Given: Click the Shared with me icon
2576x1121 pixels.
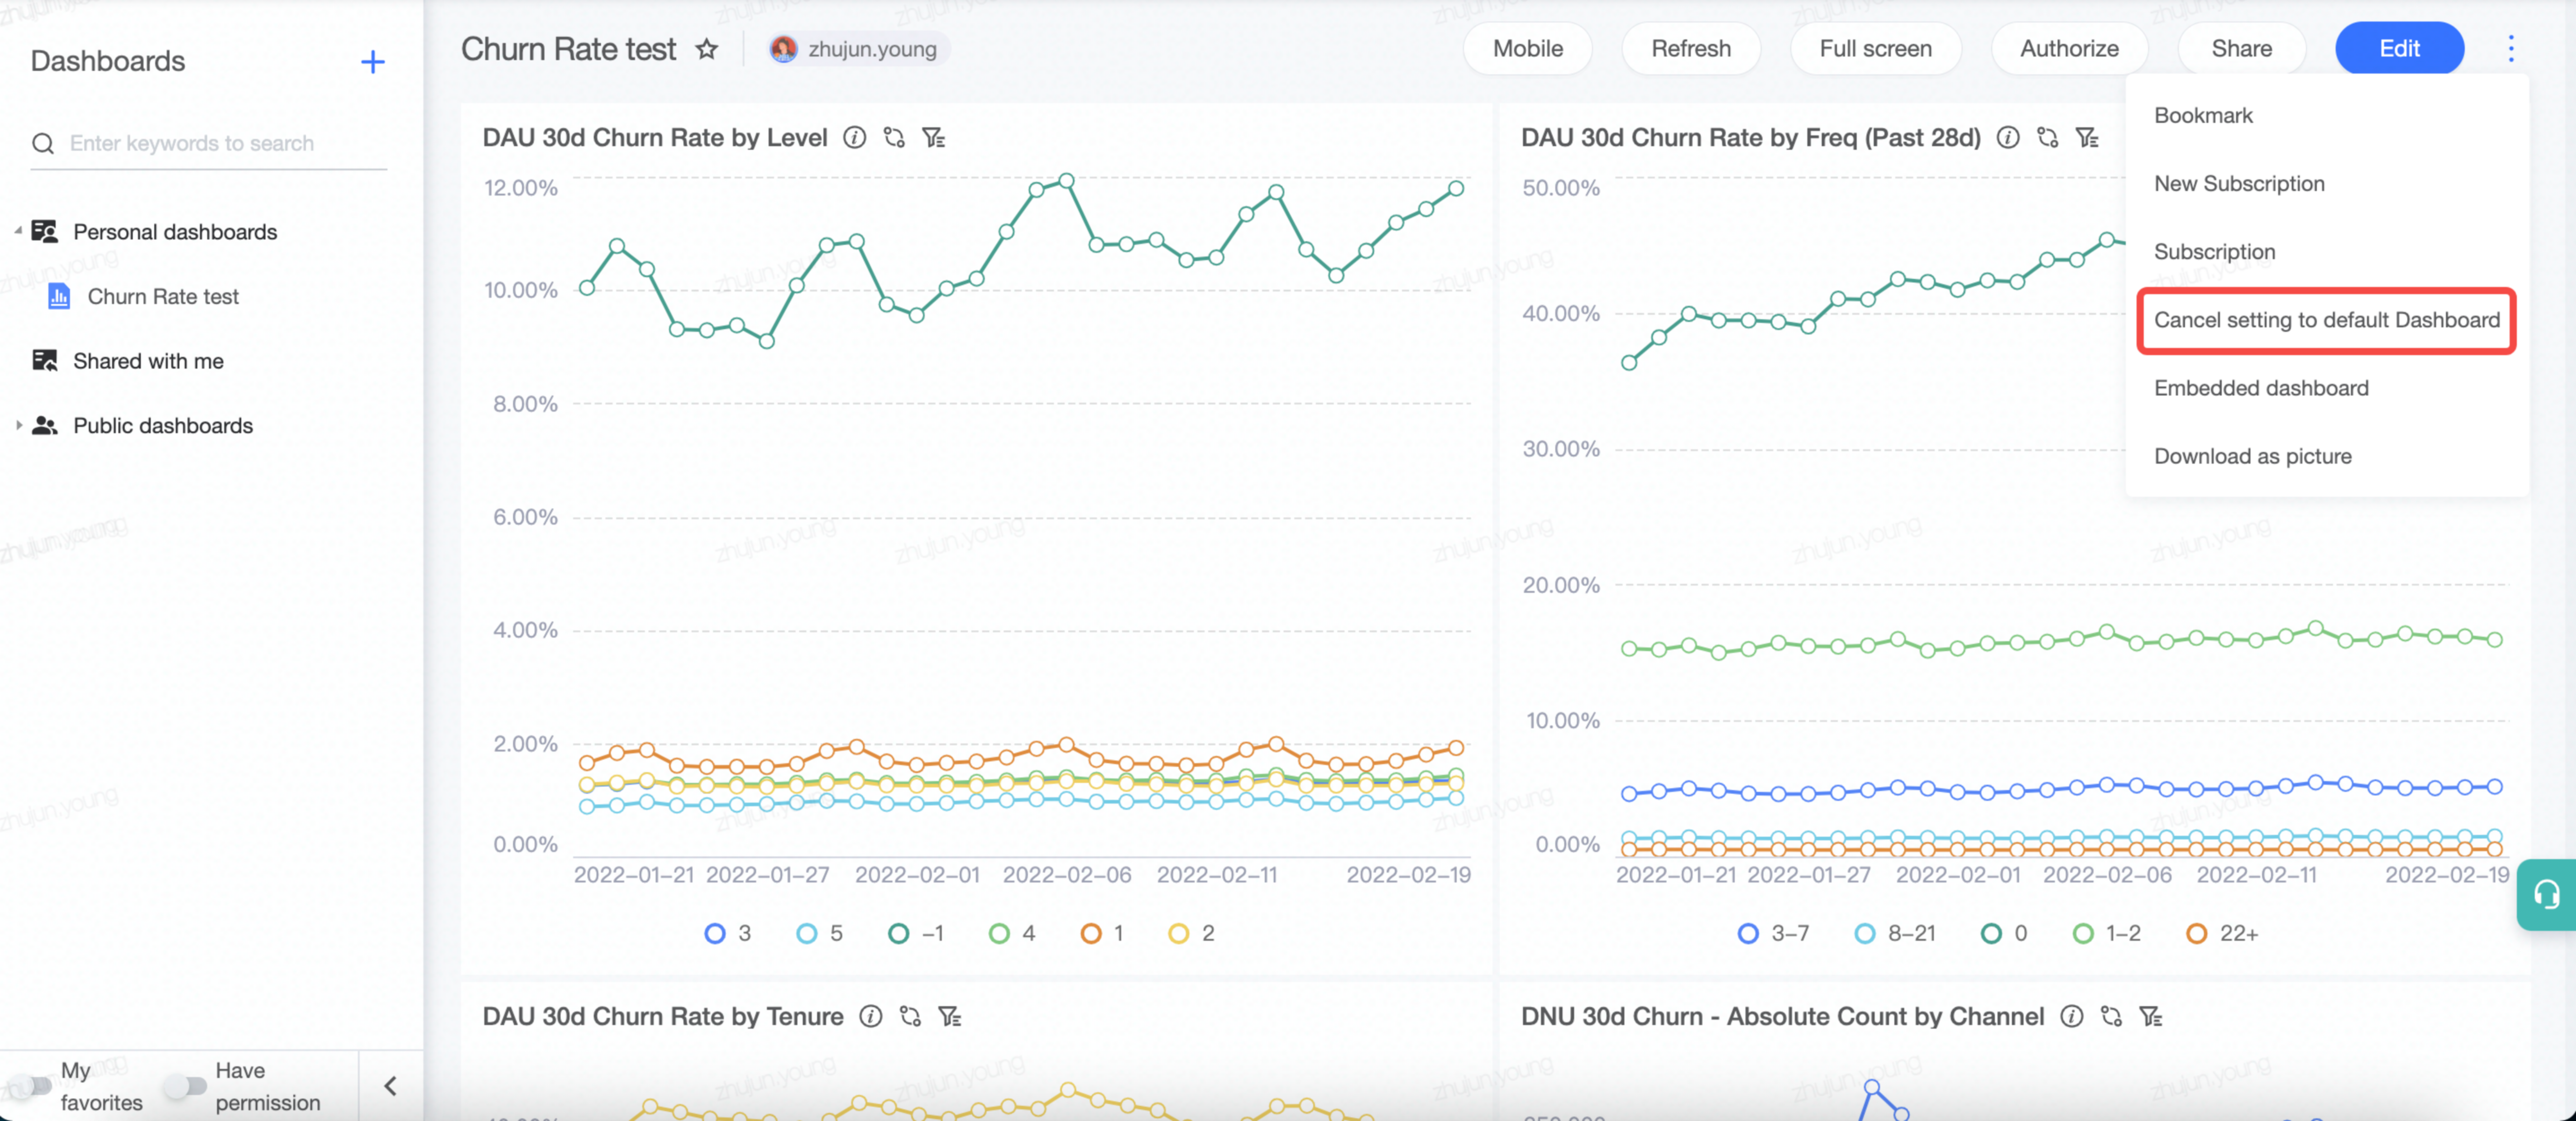Looking at the screenshot, I should click(44, 360).
